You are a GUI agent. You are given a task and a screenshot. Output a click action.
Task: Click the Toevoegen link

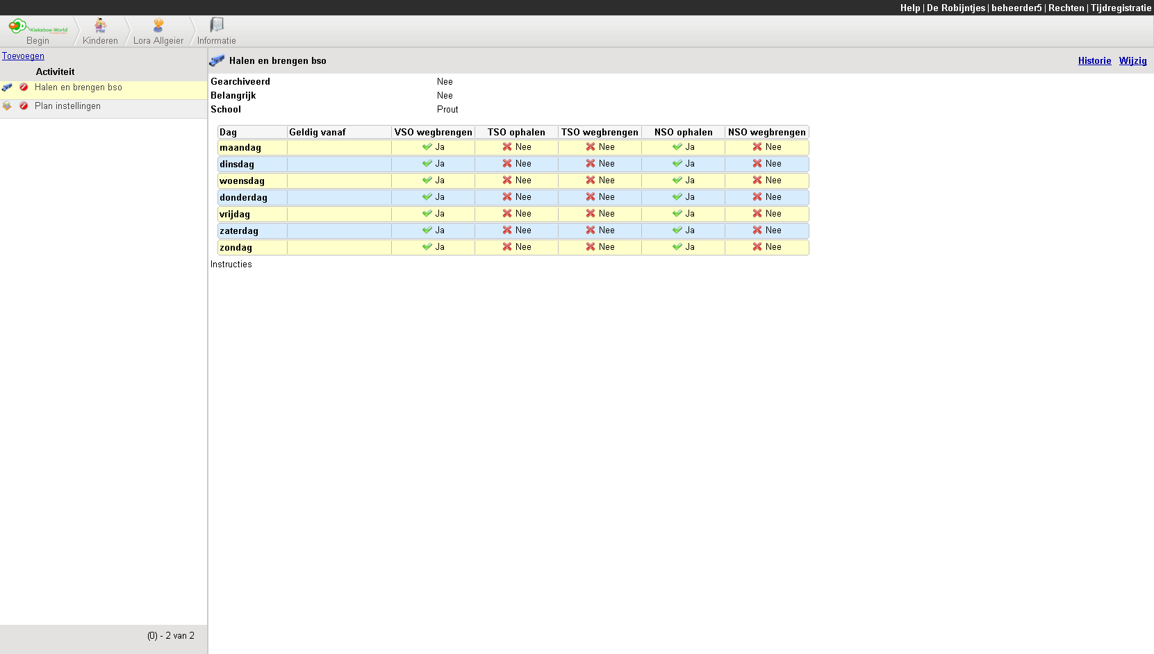coord(23,56)
